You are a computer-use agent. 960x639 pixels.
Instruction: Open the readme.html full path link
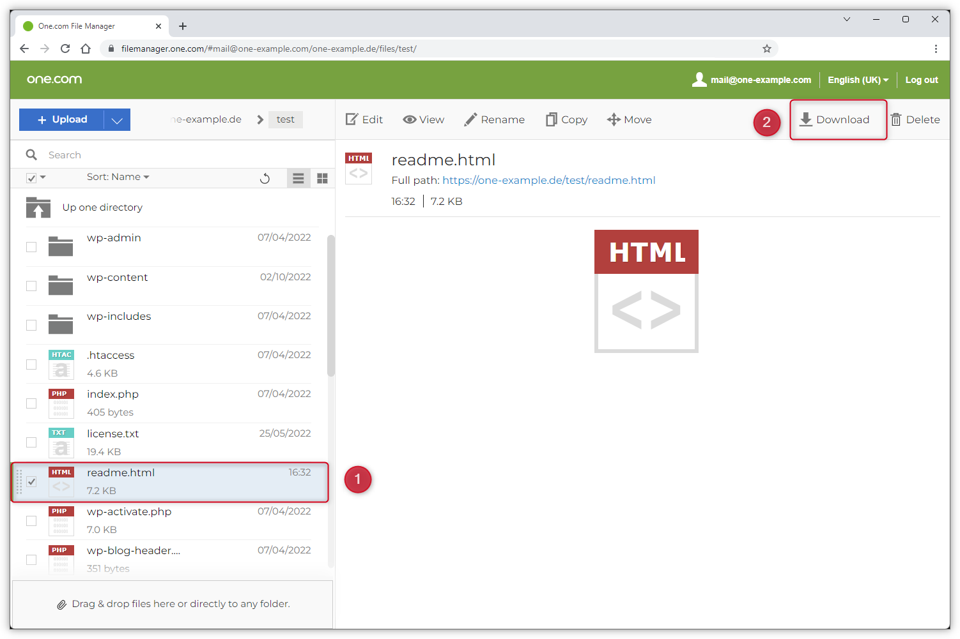[548, 180]
